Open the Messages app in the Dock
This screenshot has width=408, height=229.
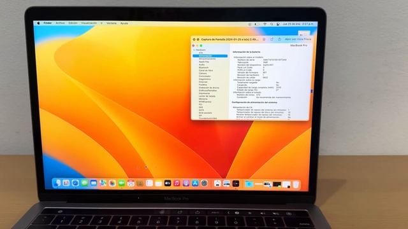point(85,183)
